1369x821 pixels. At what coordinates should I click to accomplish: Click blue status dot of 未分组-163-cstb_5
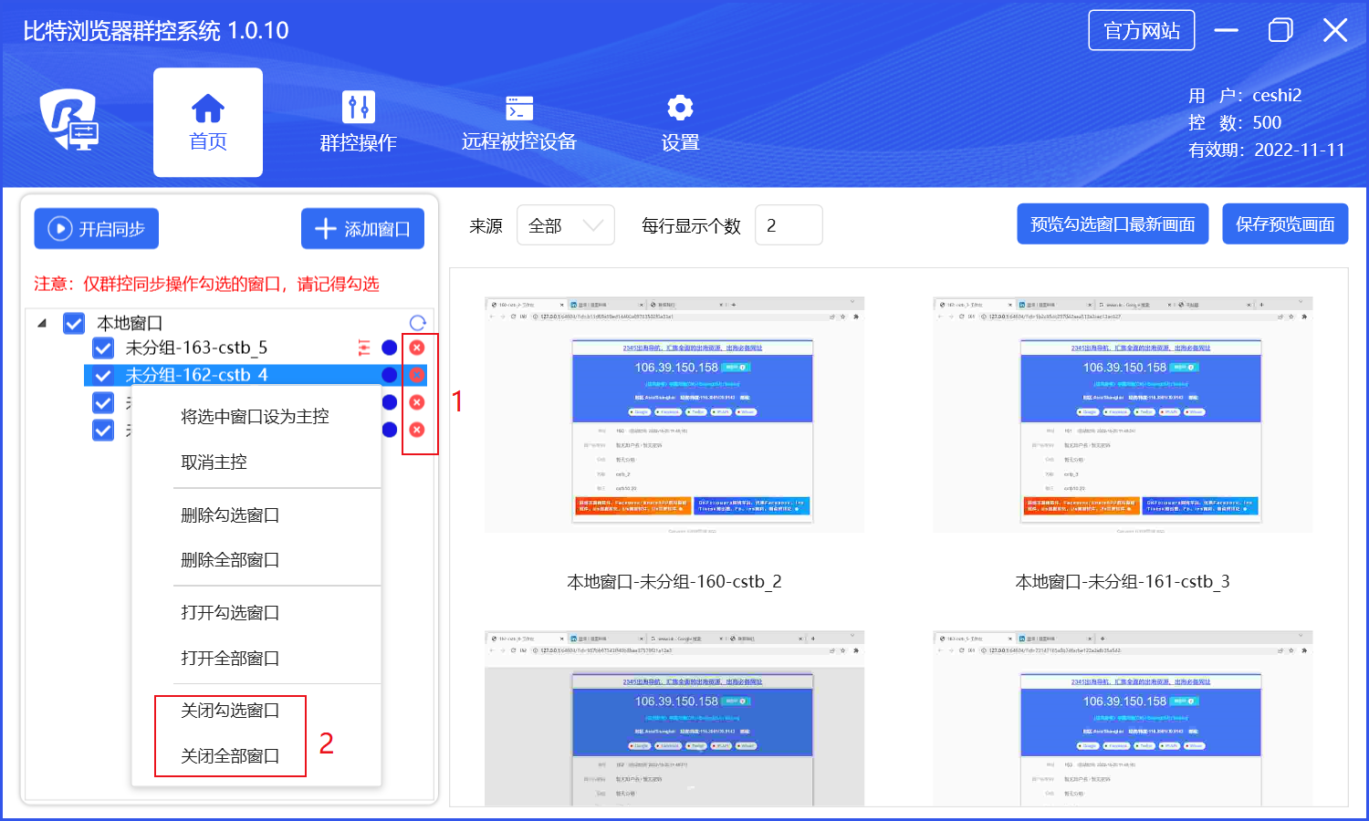pyautogui.click(x=390, y=348)
